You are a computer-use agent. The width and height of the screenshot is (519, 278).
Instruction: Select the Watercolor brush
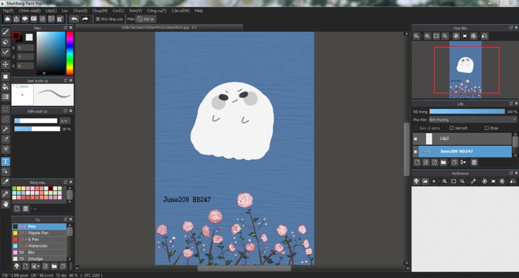39,246
